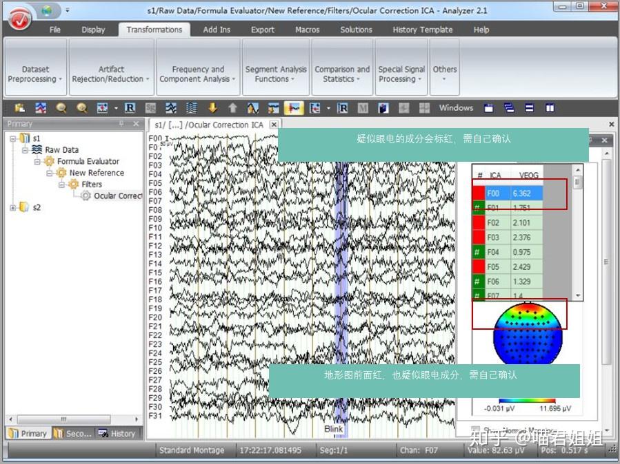Image resolution: width=620 pixels, height=464 pixels.
Task: Expand the s2 tree node
Action: (12, 207)
